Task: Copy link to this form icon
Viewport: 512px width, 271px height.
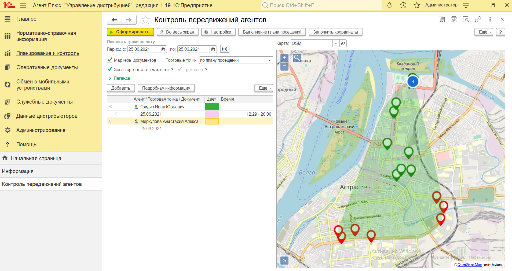Action: pos(478,19)
